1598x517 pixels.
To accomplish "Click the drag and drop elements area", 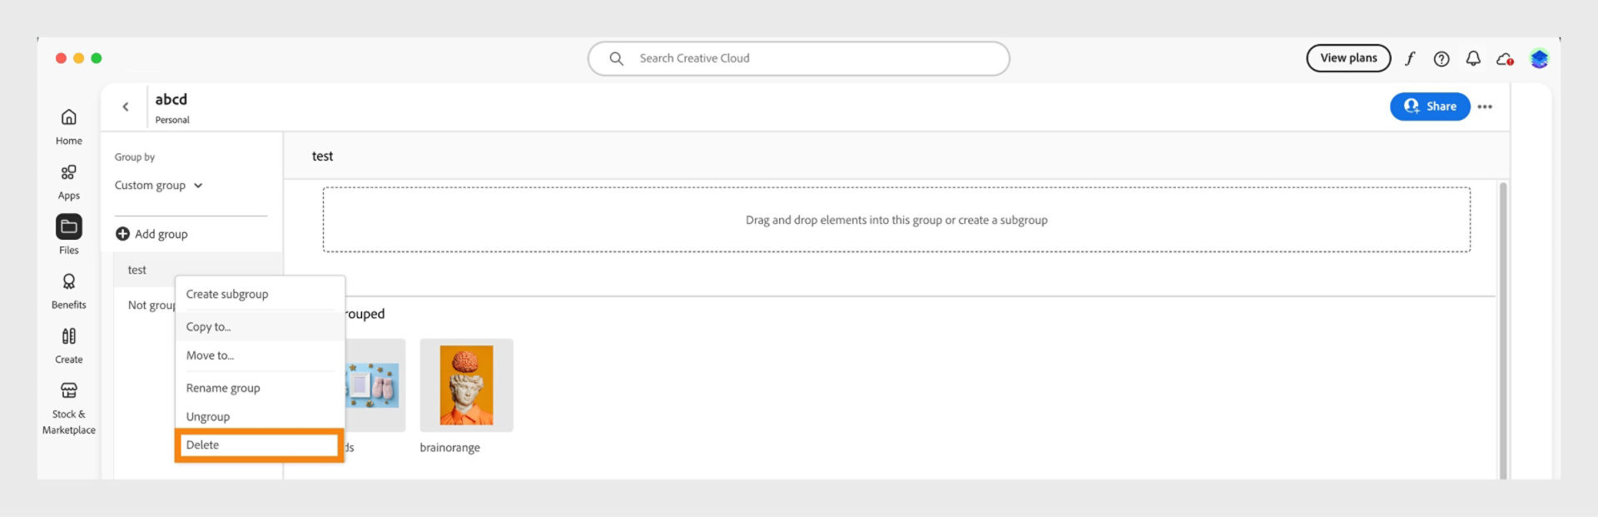I will click(896, 220).
